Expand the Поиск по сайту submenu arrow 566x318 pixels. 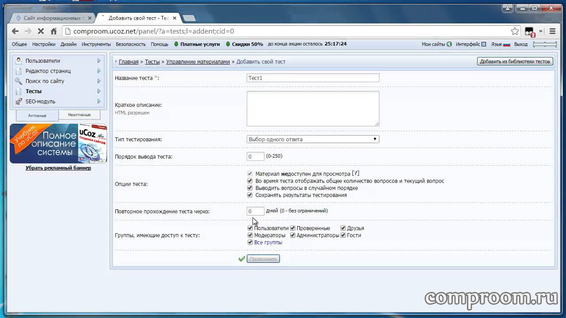pos(99,81)
